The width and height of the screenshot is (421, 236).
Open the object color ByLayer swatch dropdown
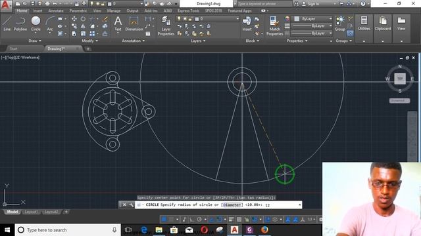[311, 19]
